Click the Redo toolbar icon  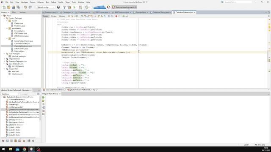click(30, 7)
